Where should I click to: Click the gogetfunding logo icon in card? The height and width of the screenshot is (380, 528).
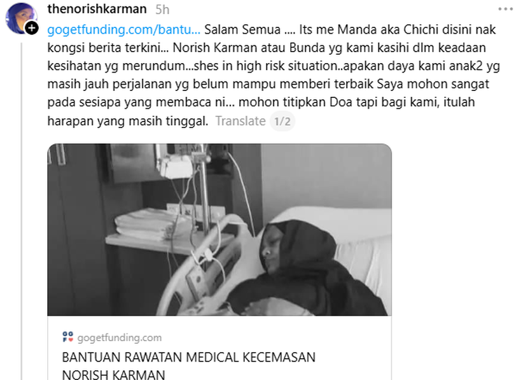point(67,337)
